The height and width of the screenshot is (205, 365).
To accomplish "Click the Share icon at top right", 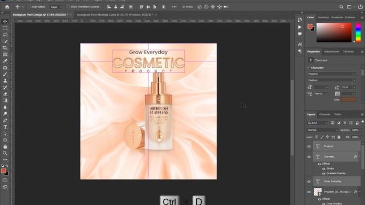I will pyautogui.click(x=360, y=7).
